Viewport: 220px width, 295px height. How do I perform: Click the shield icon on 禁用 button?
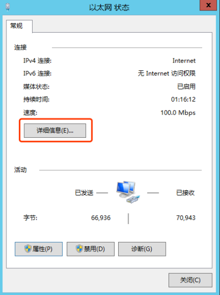pos(79,249)
